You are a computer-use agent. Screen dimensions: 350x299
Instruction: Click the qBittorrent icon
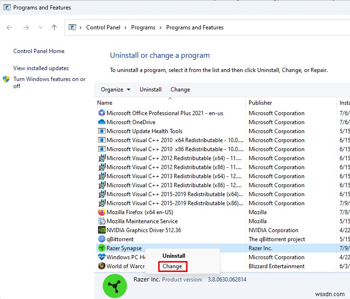click(x=101, y=239)
